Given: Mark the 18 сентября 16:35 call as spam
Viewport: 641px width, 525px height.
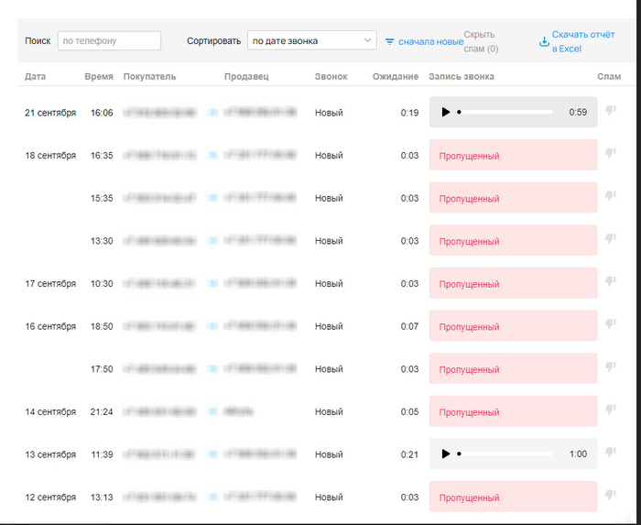Looking at the screenshot, I should (x=611, y=153).
